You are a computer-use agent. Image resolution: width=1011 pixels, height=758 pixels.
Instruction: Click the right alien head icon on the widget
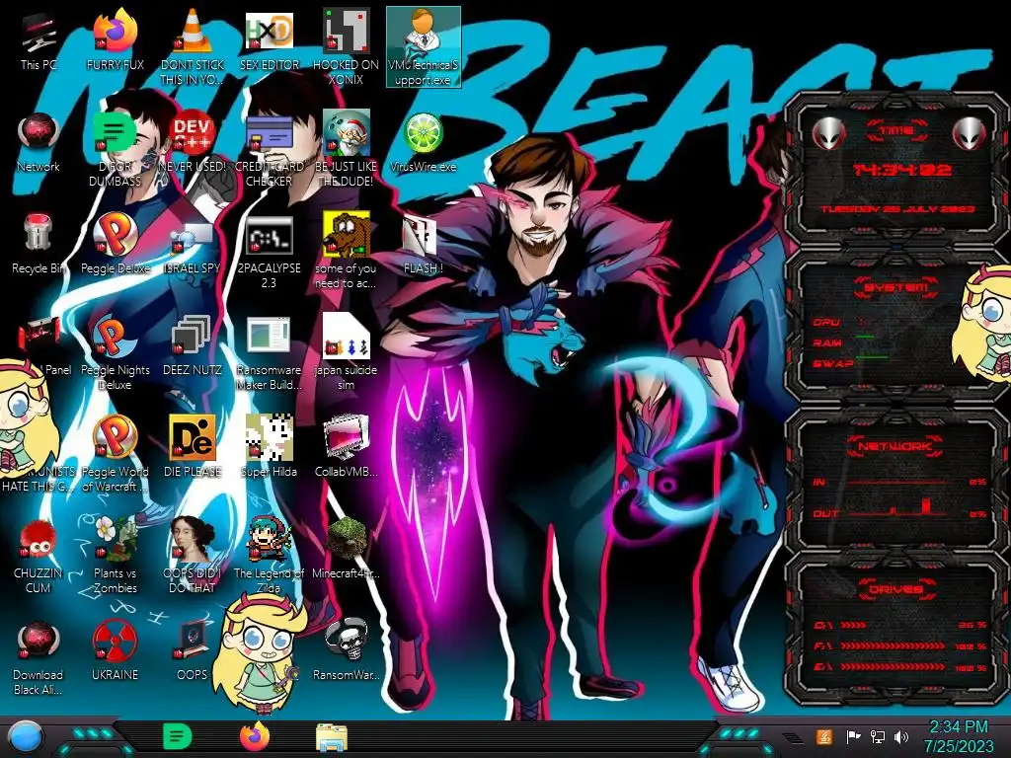[x=970, y=133]
